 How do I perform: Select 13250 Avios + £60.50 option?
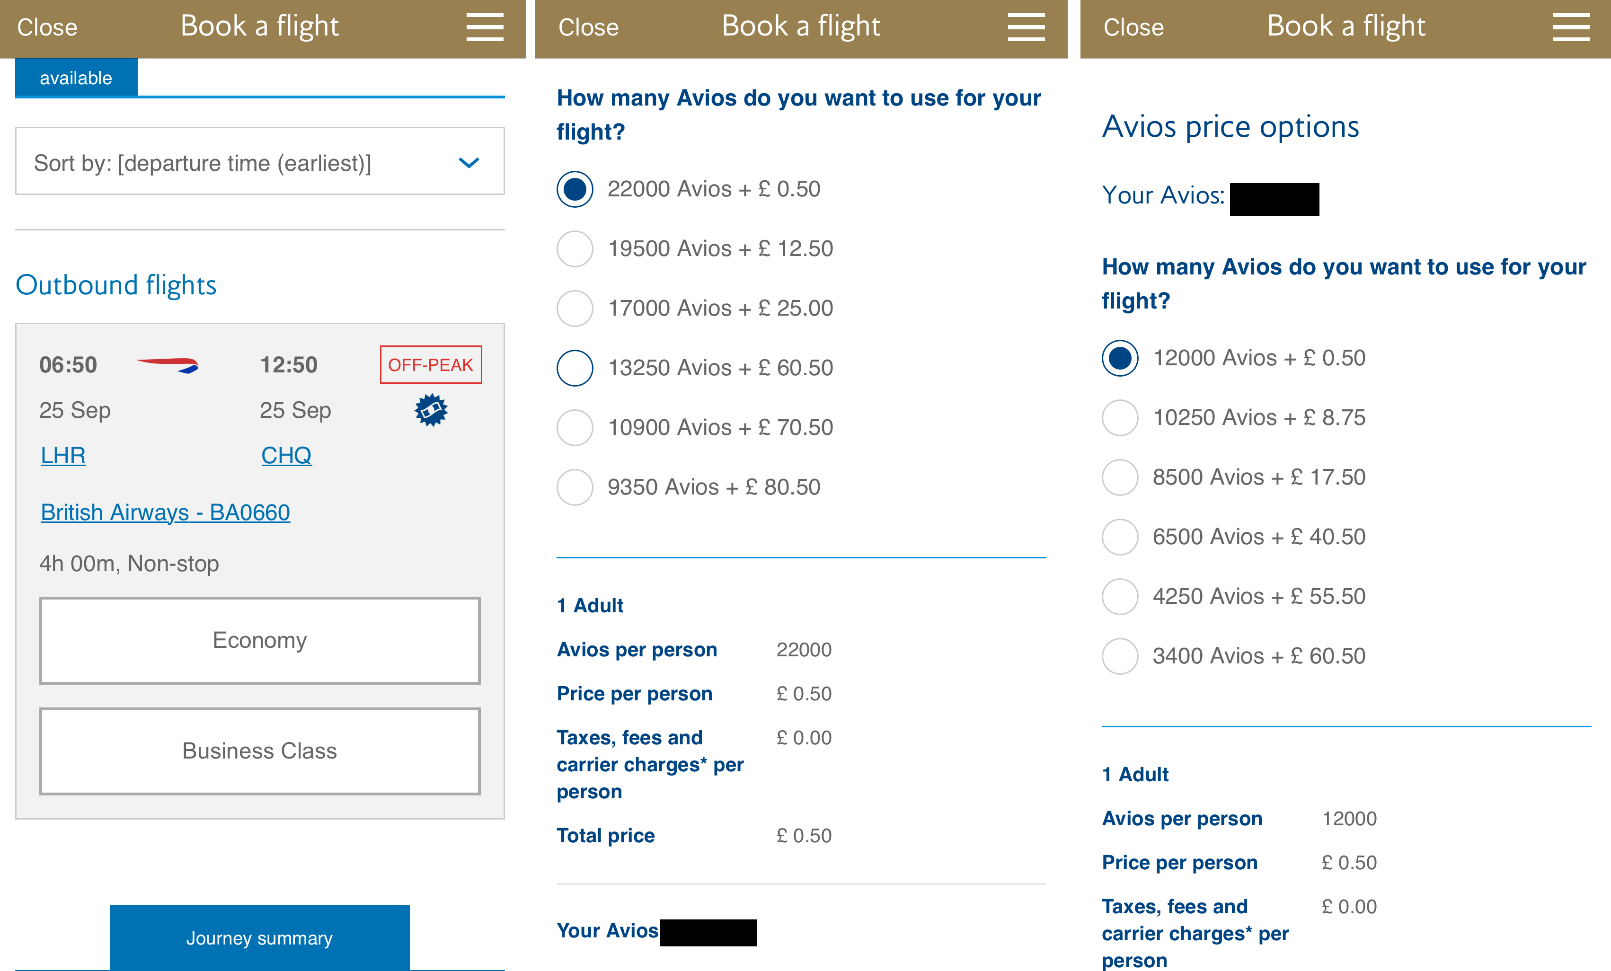(x=575, y=368)
